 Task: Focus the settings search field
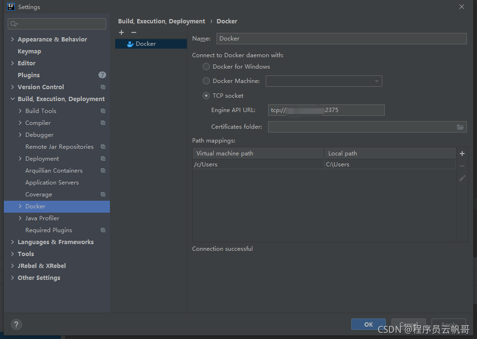click(x=57, y=24)
